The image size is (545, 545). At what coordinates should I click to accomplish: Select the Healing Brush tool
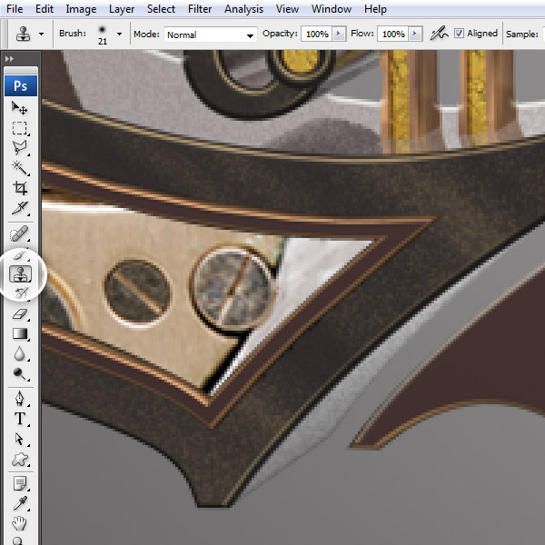pos(20,233)
